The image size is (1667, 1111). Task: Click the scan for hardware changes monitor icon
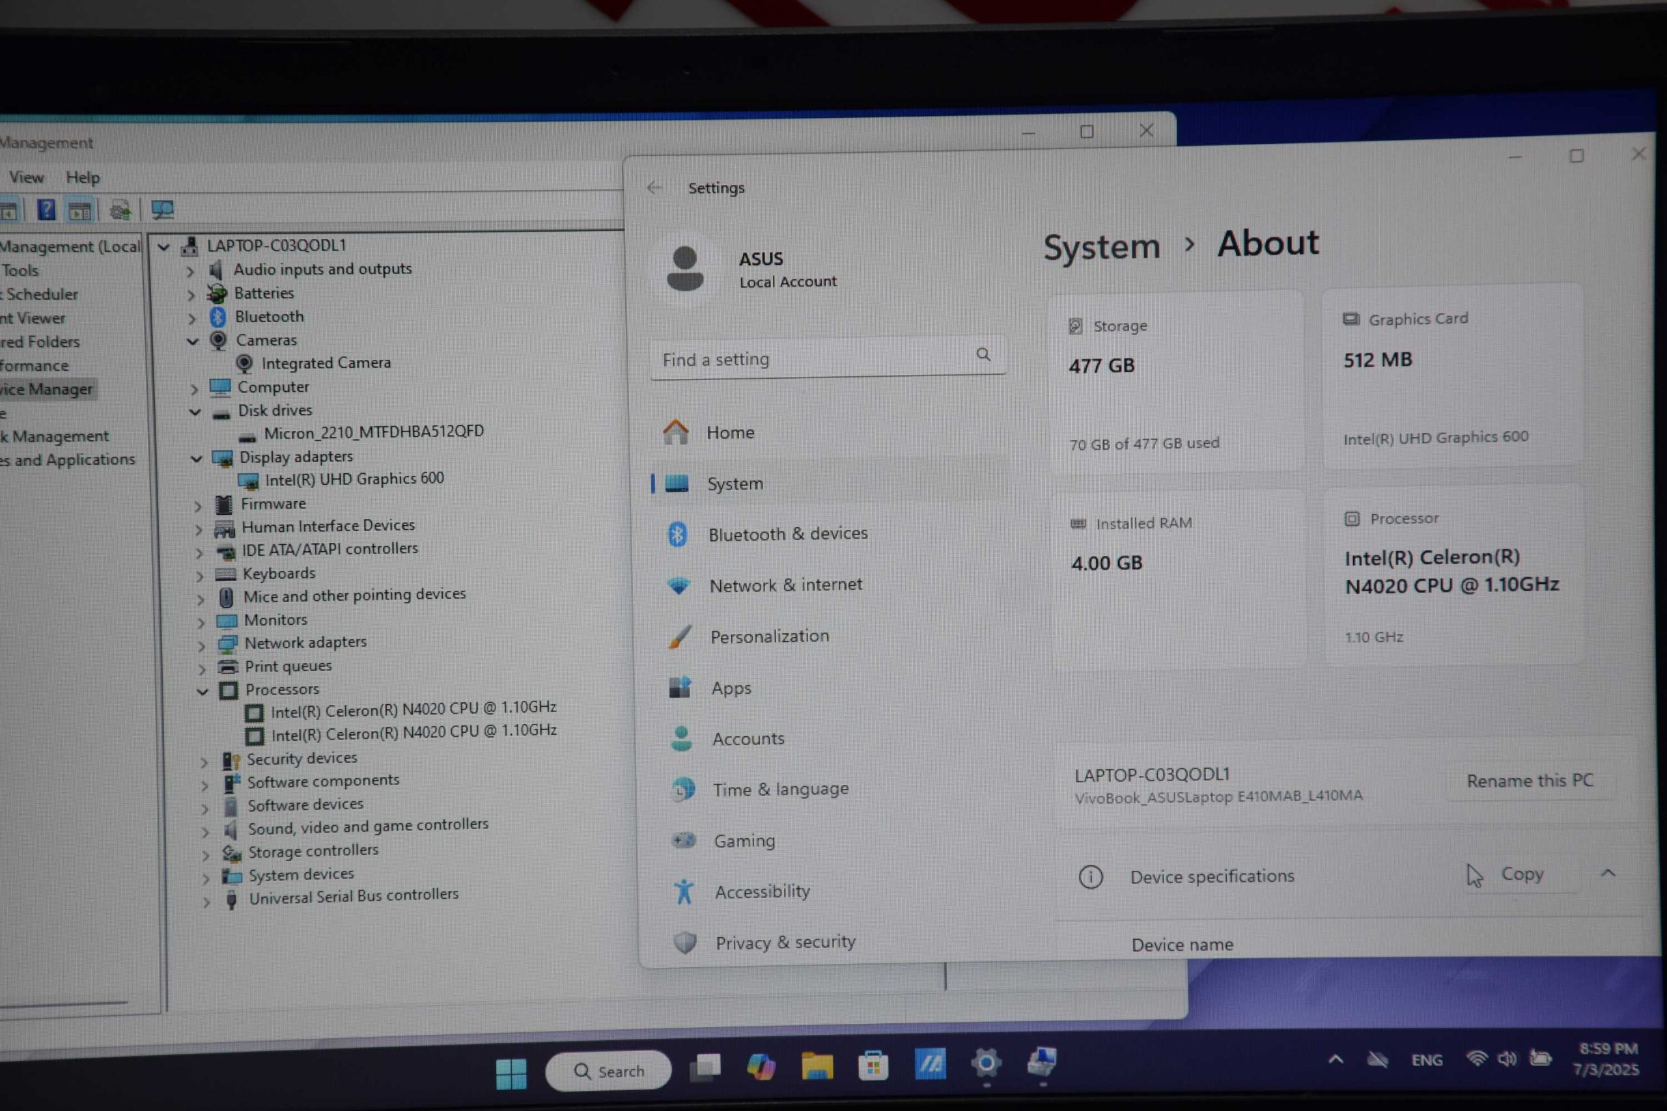[x=162, y=210]
